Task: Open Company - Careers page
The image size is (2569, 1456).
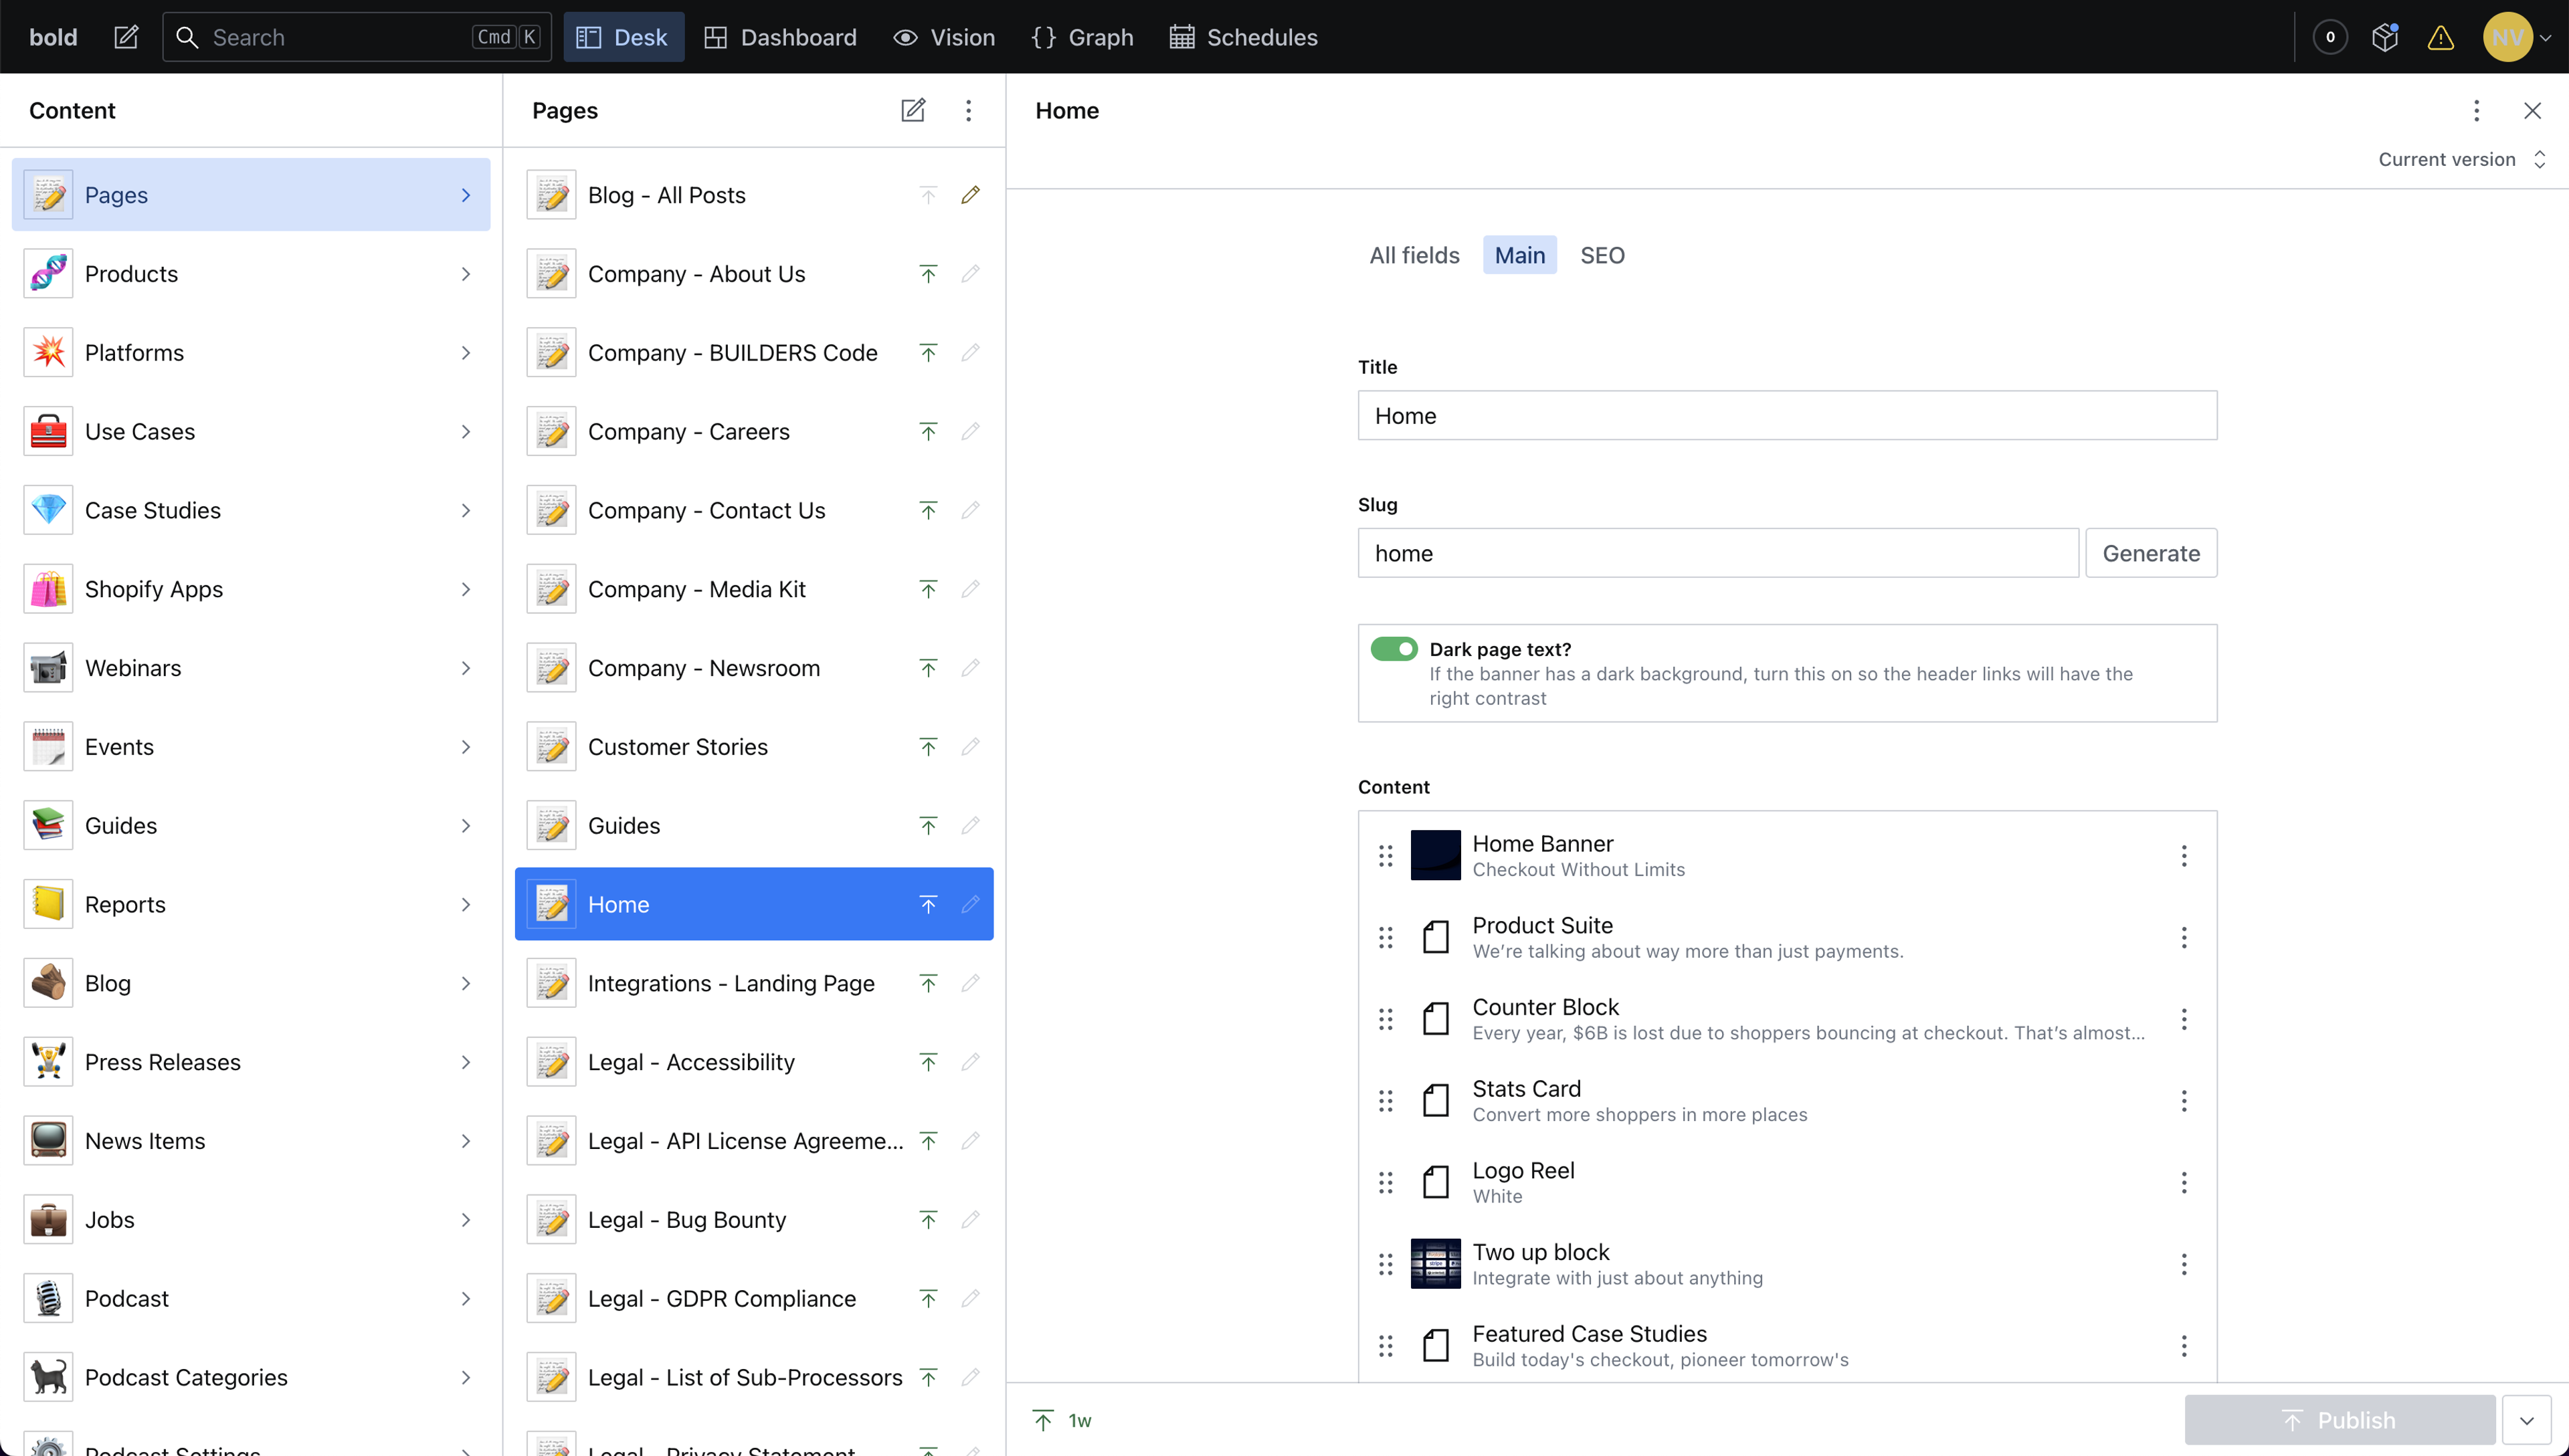Action: tap(689, 431)
